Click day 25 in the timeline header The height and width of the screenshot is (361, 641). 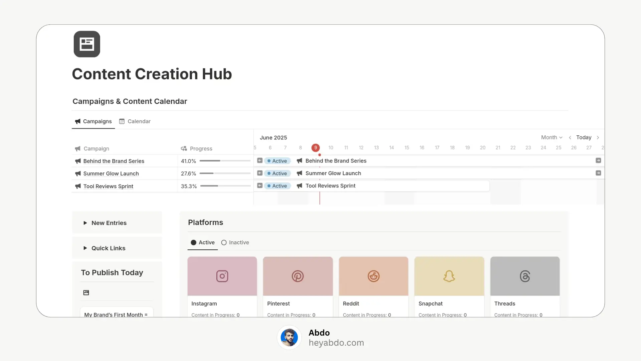(x=558, y=147)
